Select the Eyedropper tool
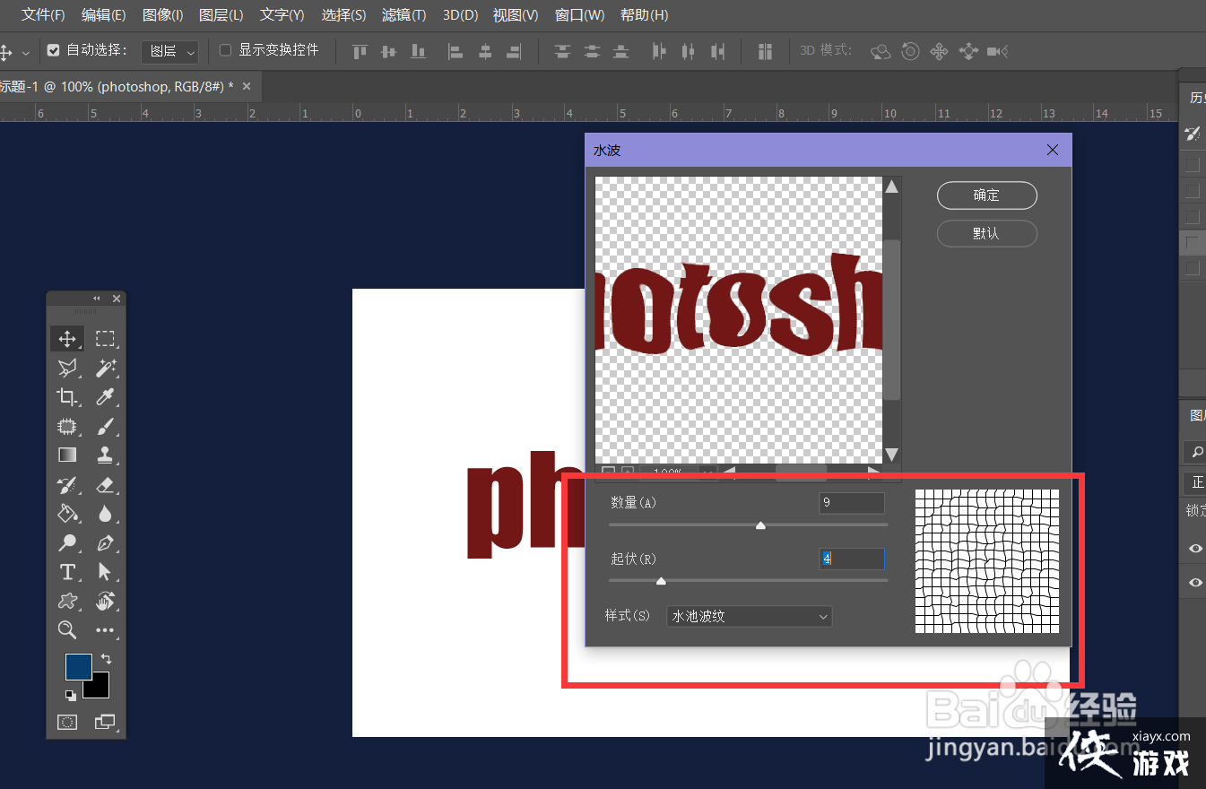Viewport: 1206px width, 789px height. (x=105, y=396)
